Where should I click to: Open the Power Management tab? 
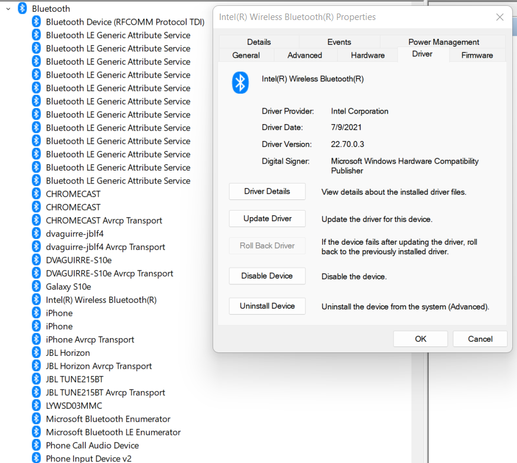pos(443,42)
